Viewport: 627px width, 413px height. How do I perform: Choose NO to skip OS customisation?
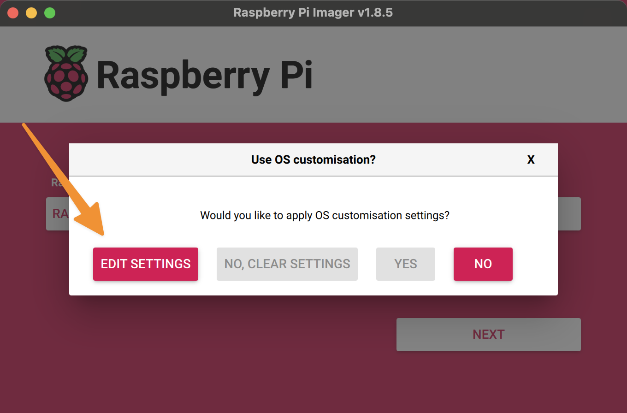483,264
